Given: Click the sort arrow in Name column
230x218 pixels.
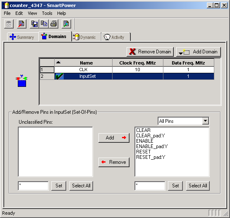Looking at the screenshot, I should (x=58, y=62).
